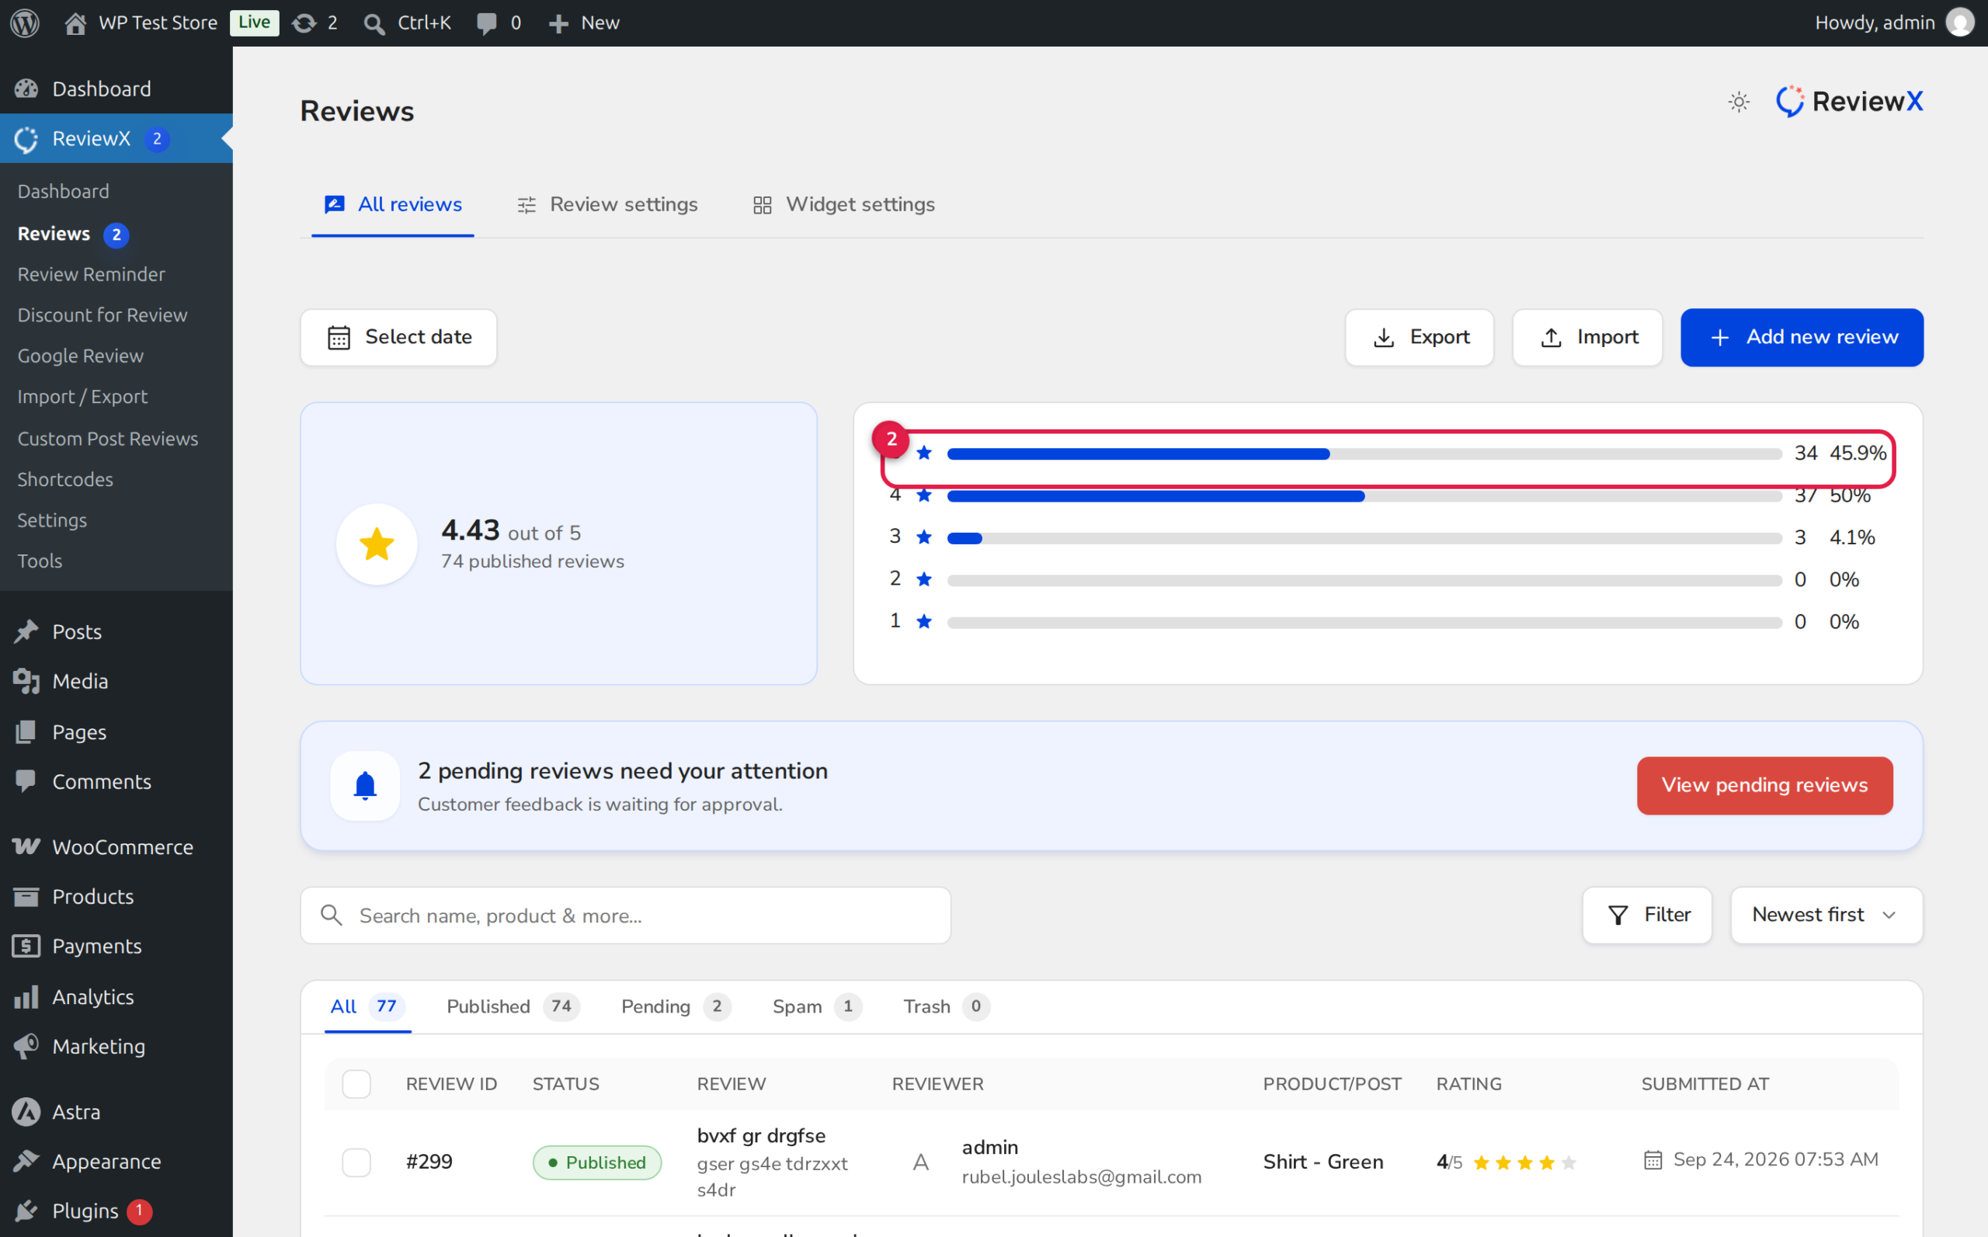Open the Marketing megaphone icon

coord(26,1047)
